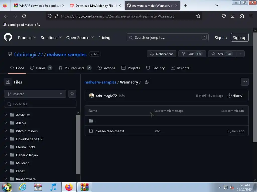Click the fabrimagic72 avatar image
Viewport: 257px width, 192px height.
pyautogui.click(x=91, y=96)
